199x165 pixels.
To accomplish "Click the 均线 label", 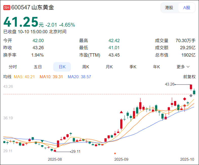I will (x=7, y=77).
